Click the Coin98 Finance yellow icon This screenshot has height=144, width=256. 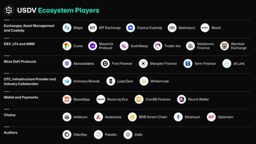pyautogui.click(x=139, y=99)
